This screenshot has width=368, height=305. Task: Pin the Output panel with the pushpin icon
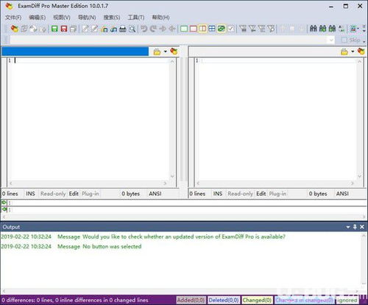(355, 227)
